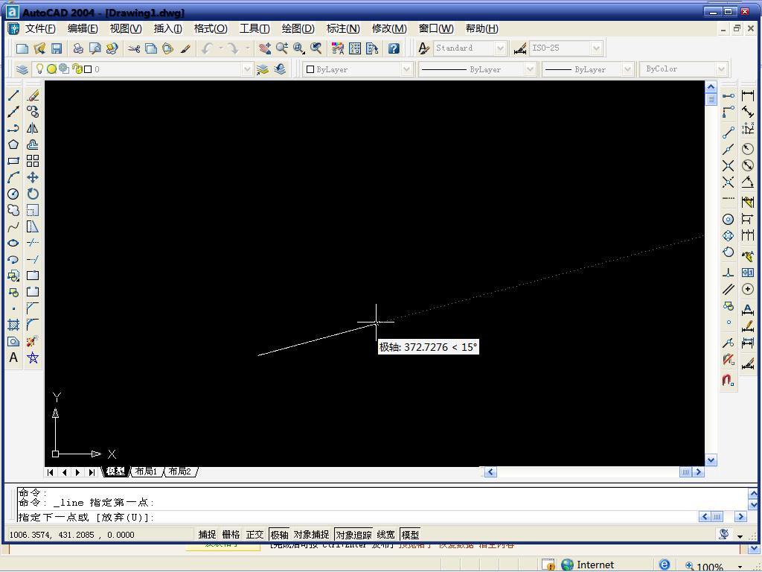Select the Array modify tool
Screen dimensions: 762x572
[x=33, y=161]
